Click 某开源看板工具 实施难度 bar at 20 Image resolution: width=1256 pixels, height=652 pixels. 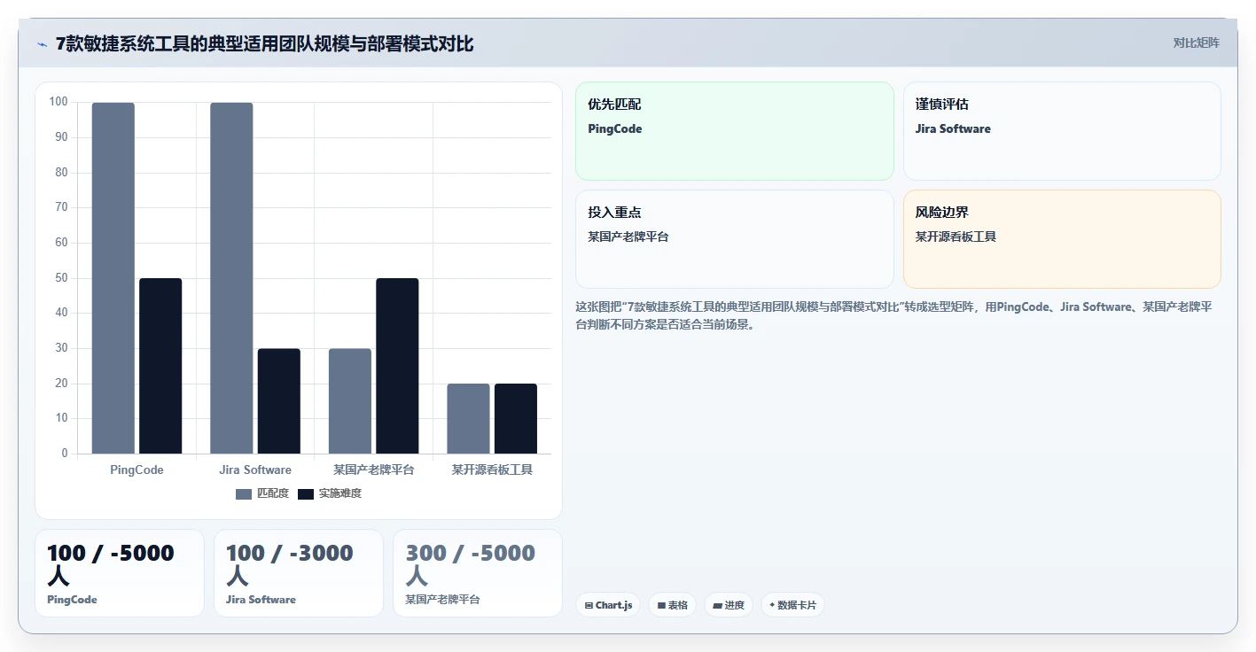point(516,419)
